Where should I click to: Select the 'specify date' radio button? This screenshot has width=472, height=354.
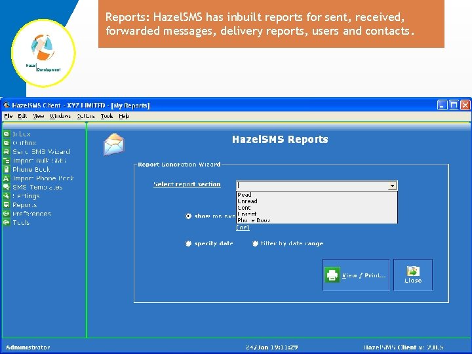188,243
